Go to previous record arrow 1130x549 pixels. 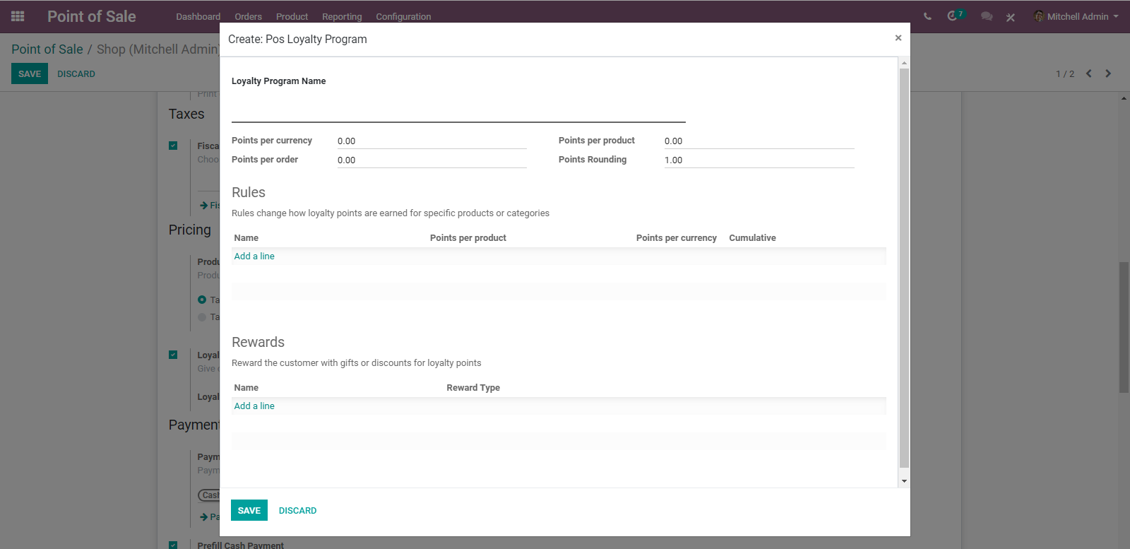coord(1089,73)
